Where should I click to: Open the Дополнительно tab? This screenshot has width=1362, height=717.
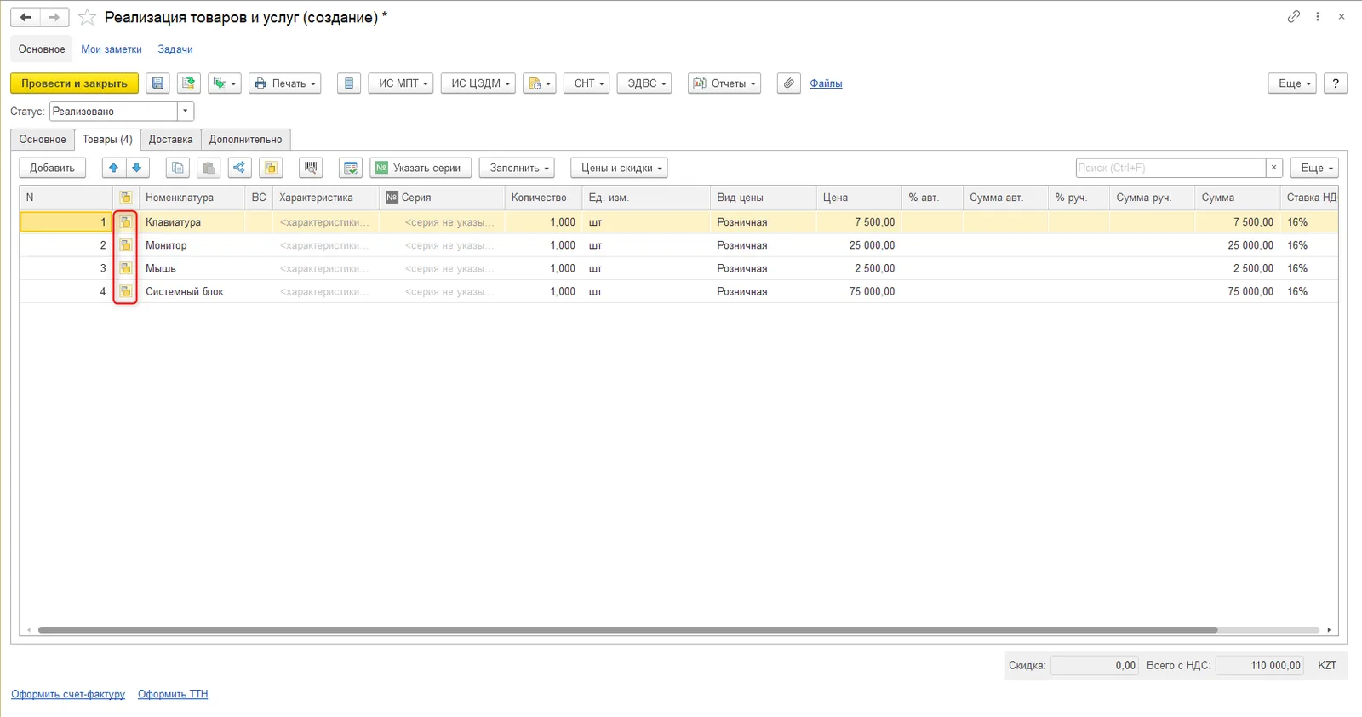[246, 140]
